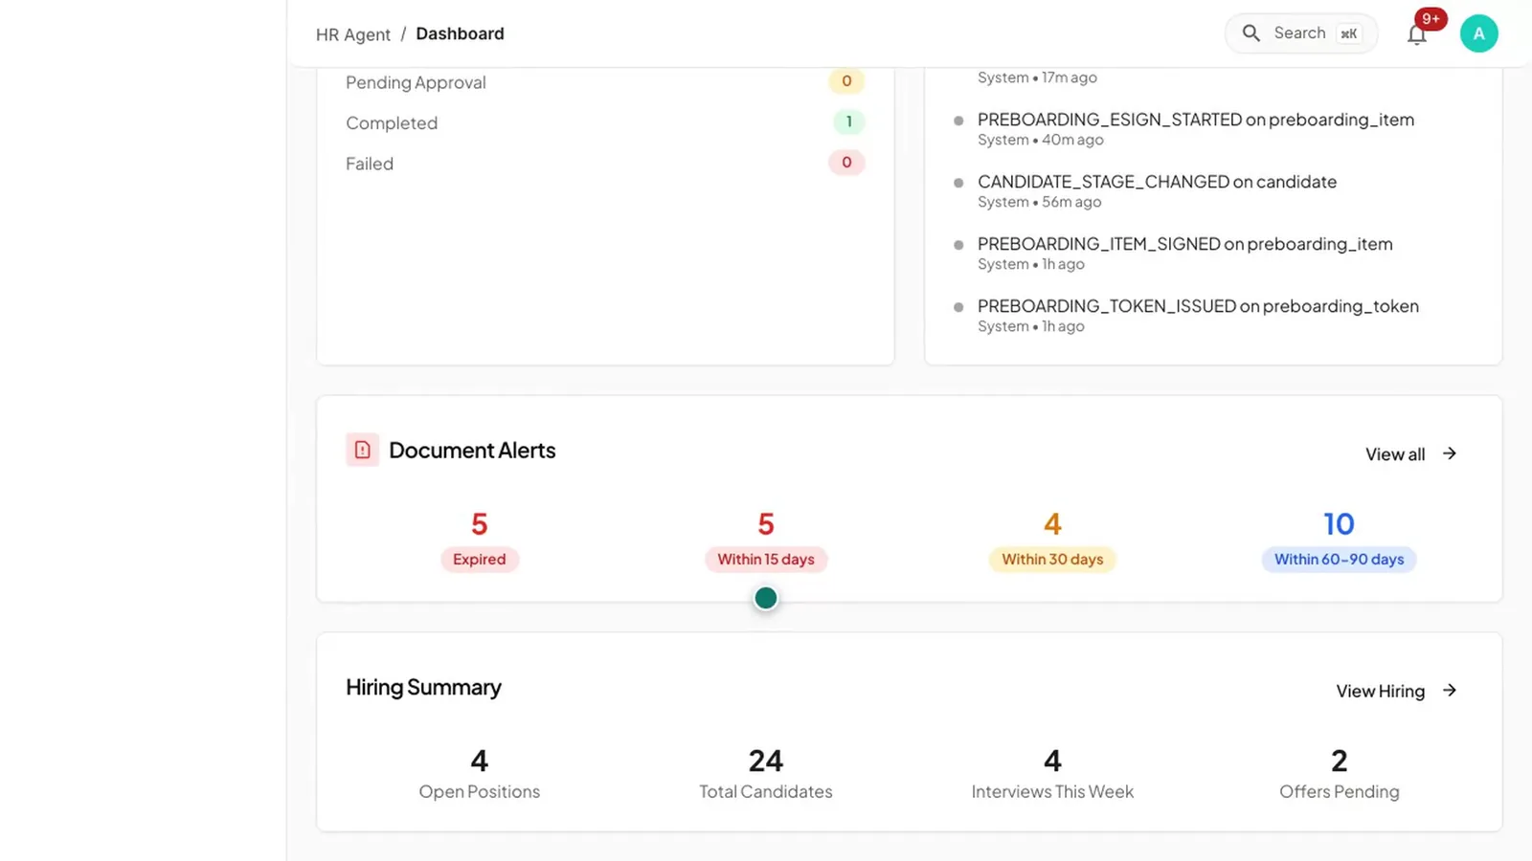Click the Document Alerts warning icon

pyautogui.click(x=362, y=450)
